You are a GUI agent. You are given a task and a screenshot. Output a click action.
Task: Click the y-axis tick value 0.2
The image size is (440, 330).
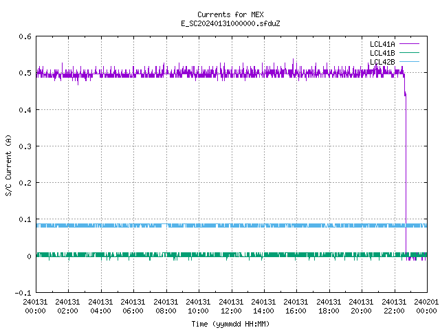point(25,183)
